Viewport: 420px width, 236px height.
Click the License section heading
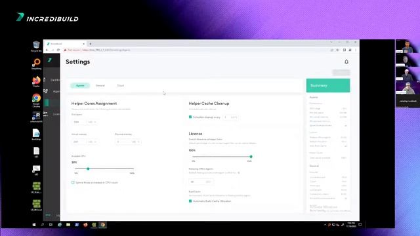pos(196,134)
